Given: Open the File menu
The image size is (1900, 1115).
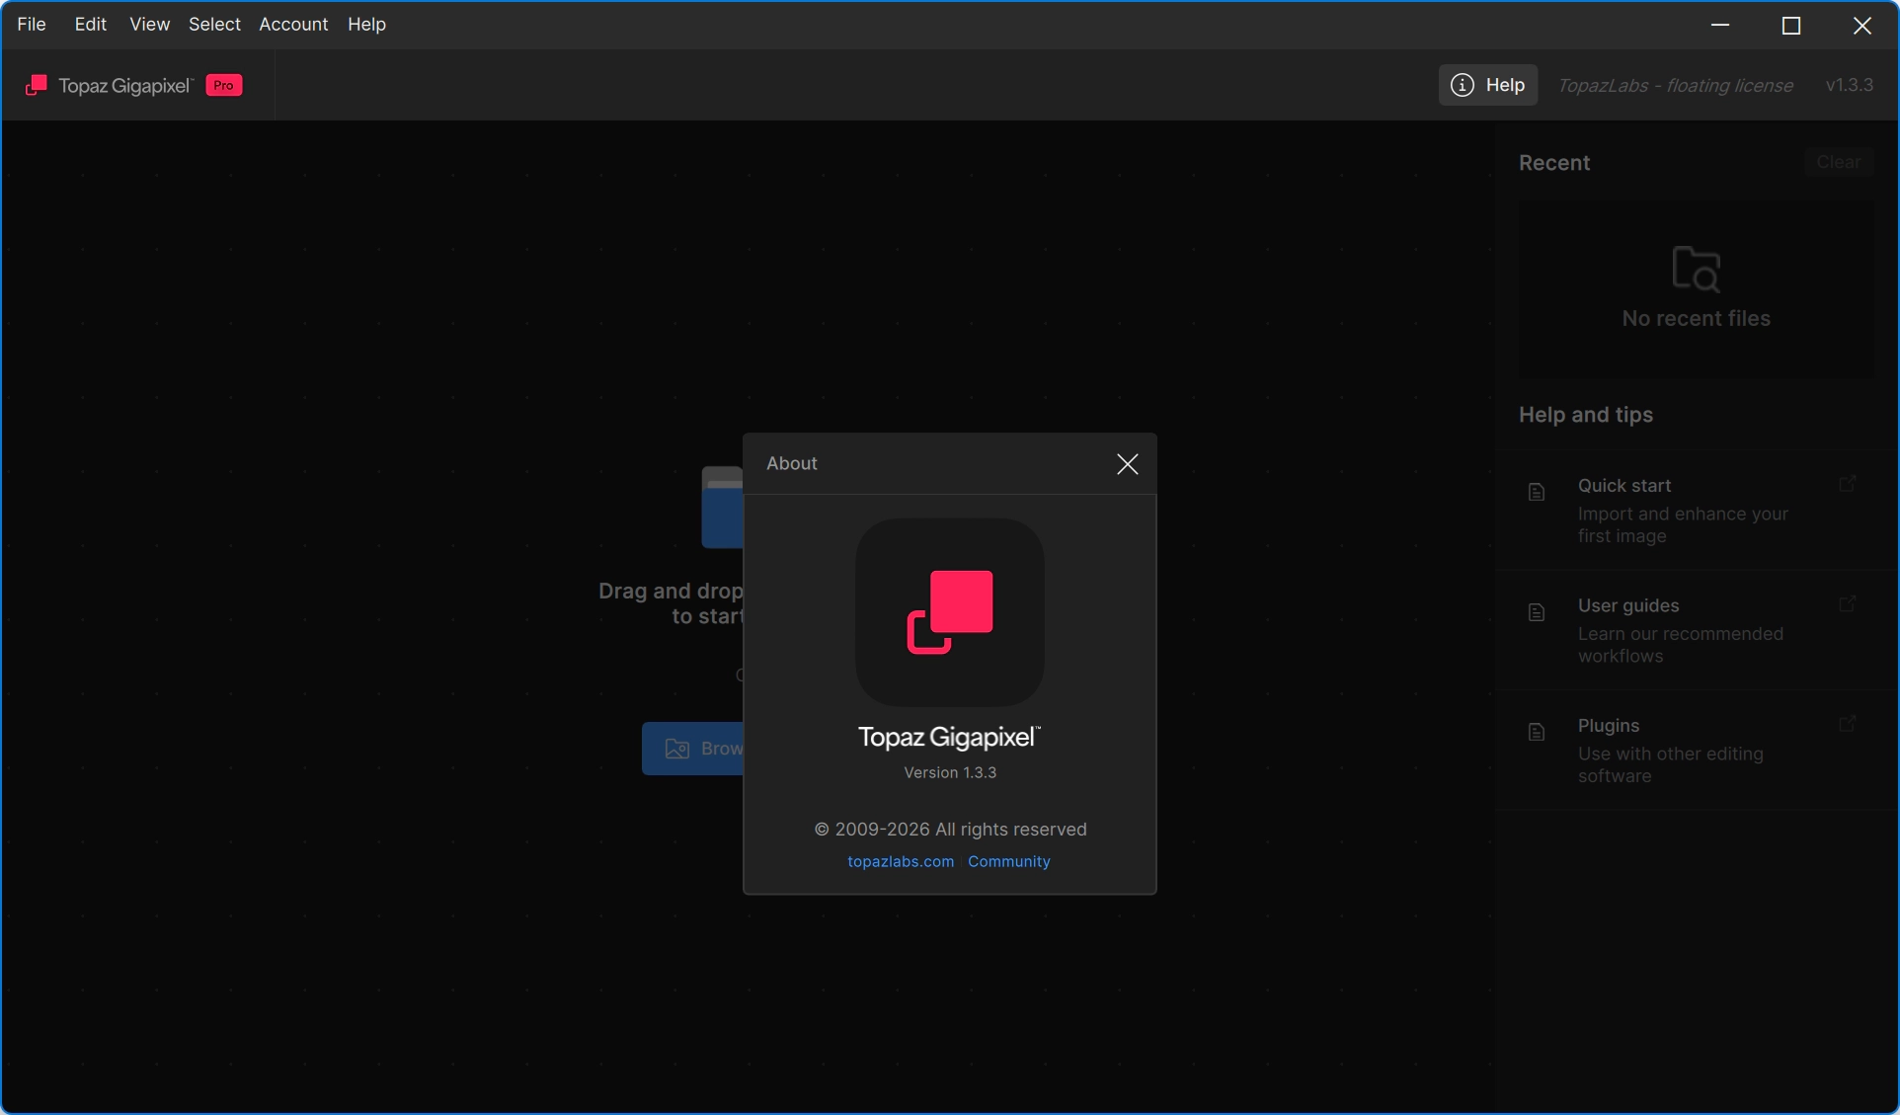Looking at the screenshot, I should 32,25.
